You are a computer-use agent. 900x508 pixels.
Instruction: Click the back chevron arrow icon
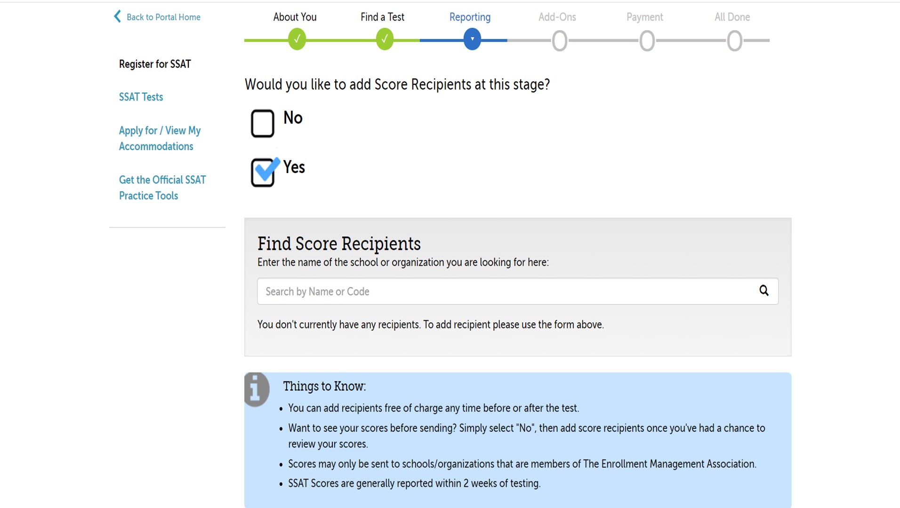coord(117,16)
